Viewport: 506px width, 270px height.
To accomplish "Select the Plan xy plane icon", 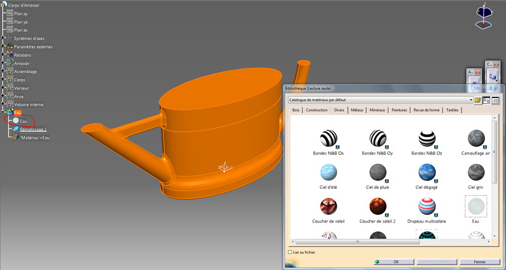I will point(10,13).
